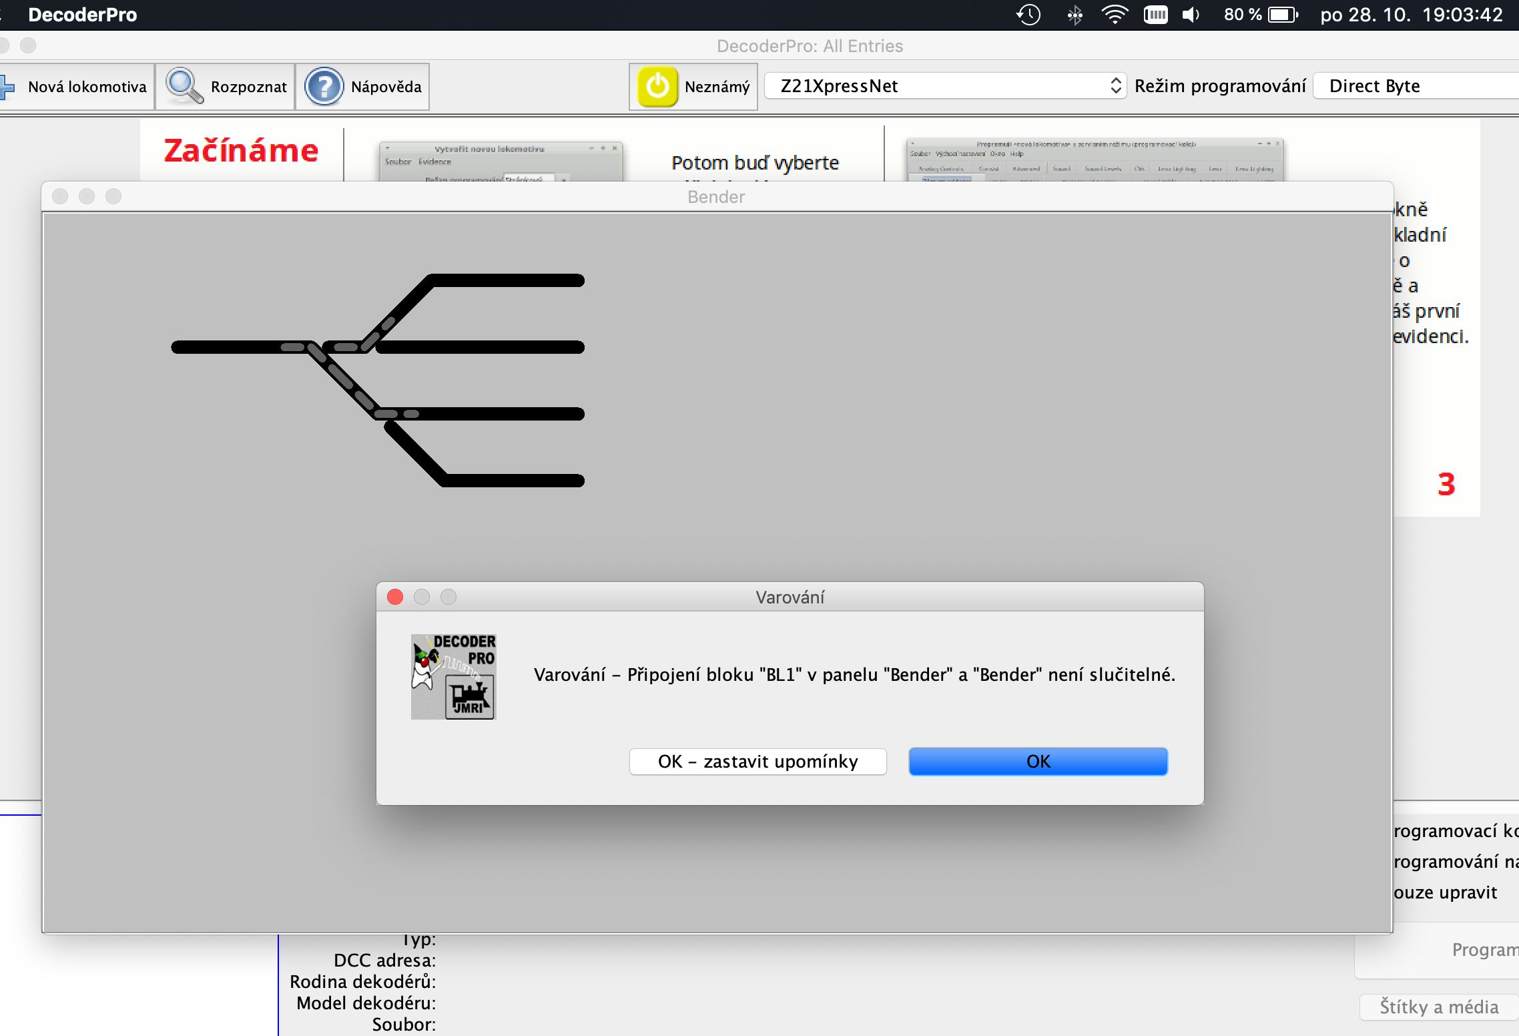Click the Bluetooth icon in menu bar
The height and width of the screenshot is (1036, 1519).
click(1075, 15)
